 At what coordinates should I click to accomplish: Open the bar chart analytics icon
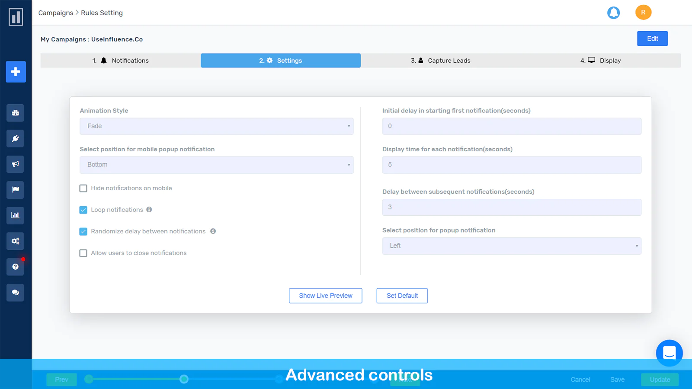coord(15,215)
